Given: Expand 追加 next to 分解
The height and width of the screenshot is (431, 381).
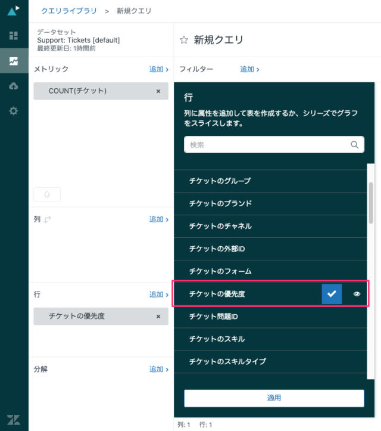Looking at the screenshot, I should tap(158, 369).
